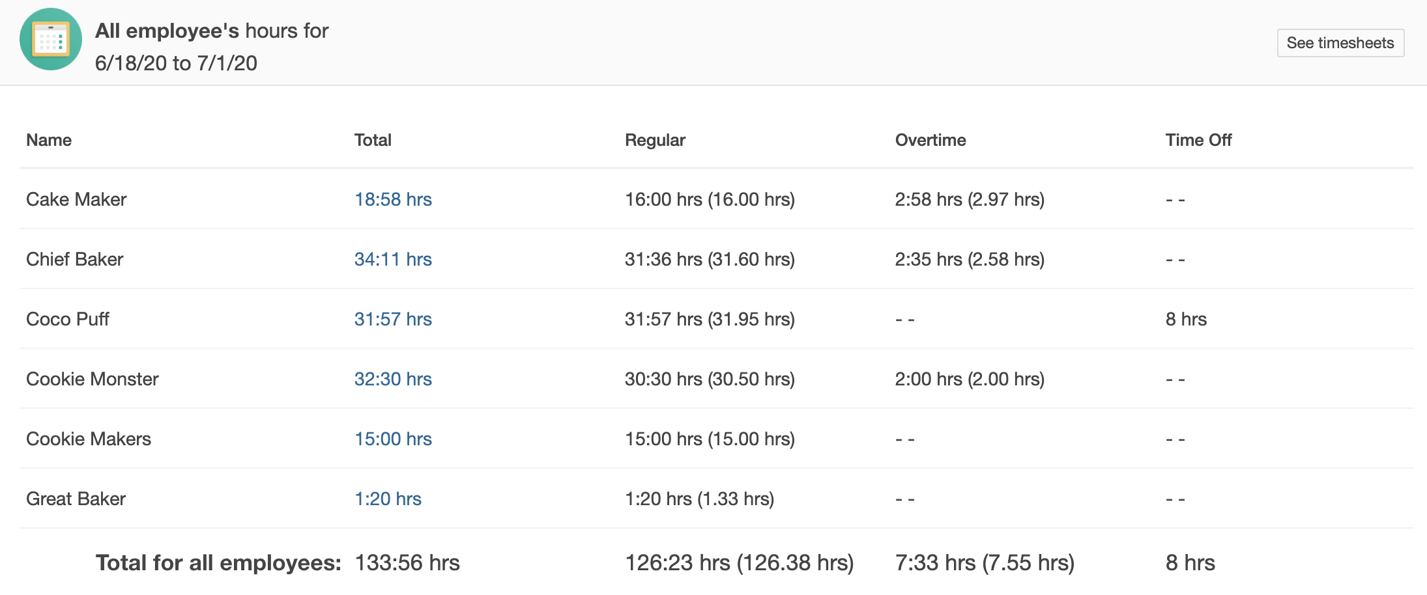Image resolution: width=1427 pixels, height=595 pixels.
Task: Click the Name column header
Action: click(49, 140)
